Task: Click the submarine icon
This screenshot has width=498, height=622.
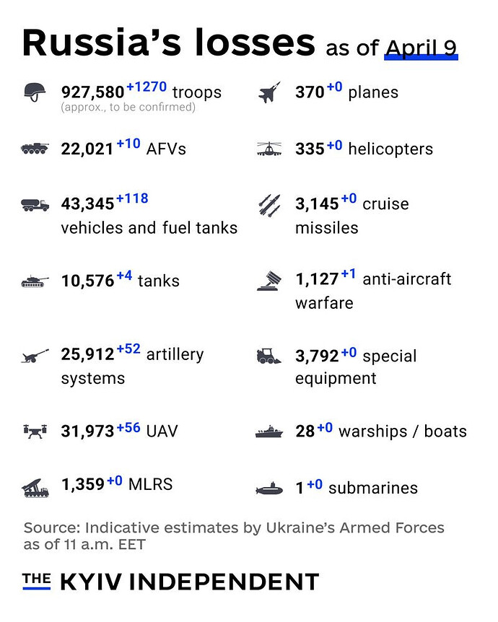Action: point(268,490)
